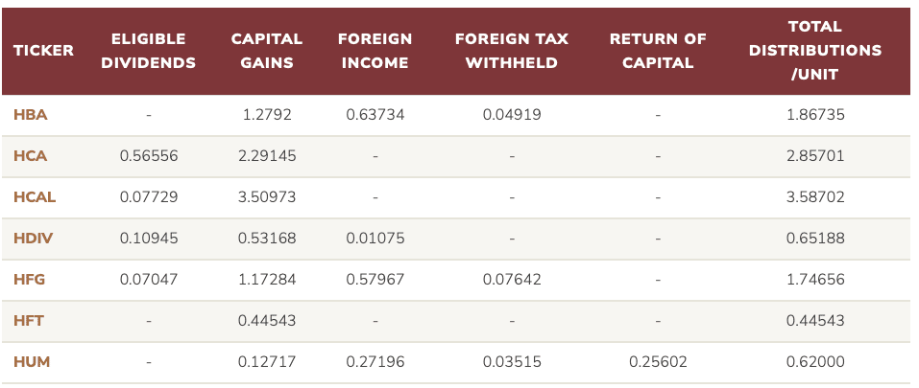919x388 pixels.
Task: Select HCAL capital gains value 3.50973
Action: pyautogui.click(x=267, y=197)
